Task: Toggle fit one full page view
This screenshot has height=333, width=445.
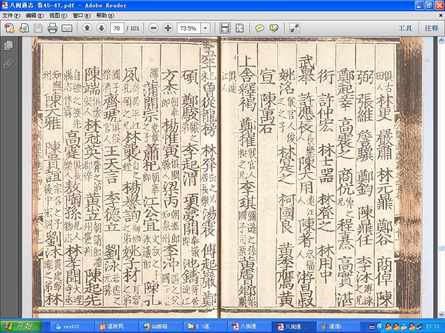Action: click(x=240, y=28)
